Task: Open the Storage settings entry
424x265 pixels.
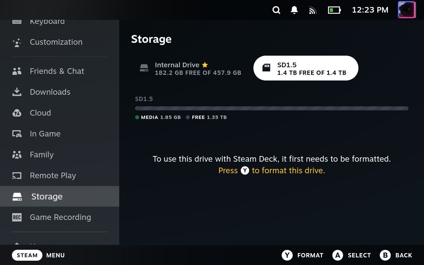Action: [x=46, y=196]
